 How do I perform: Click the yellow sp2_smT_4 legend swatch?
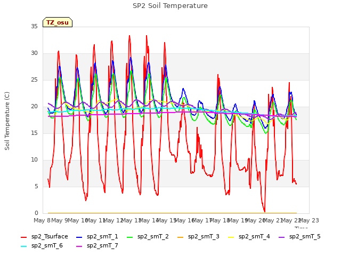click(x=231, y=237)
